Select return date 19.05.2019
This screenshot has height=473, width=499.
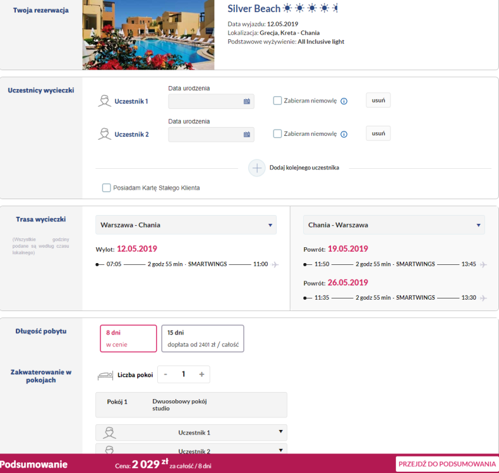[x=348, y=249]
